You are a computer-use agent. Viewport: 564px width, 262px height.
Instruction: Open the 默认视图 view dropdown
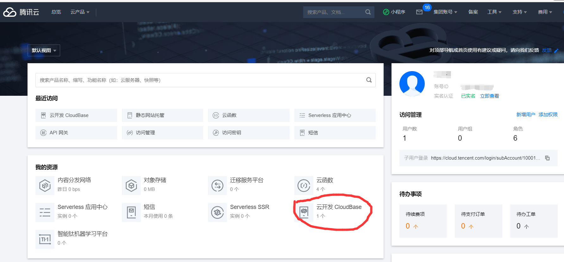click(44, 51)
